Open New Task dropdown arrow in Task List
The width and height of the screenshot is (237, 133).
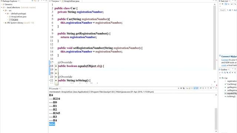(222, 4)
